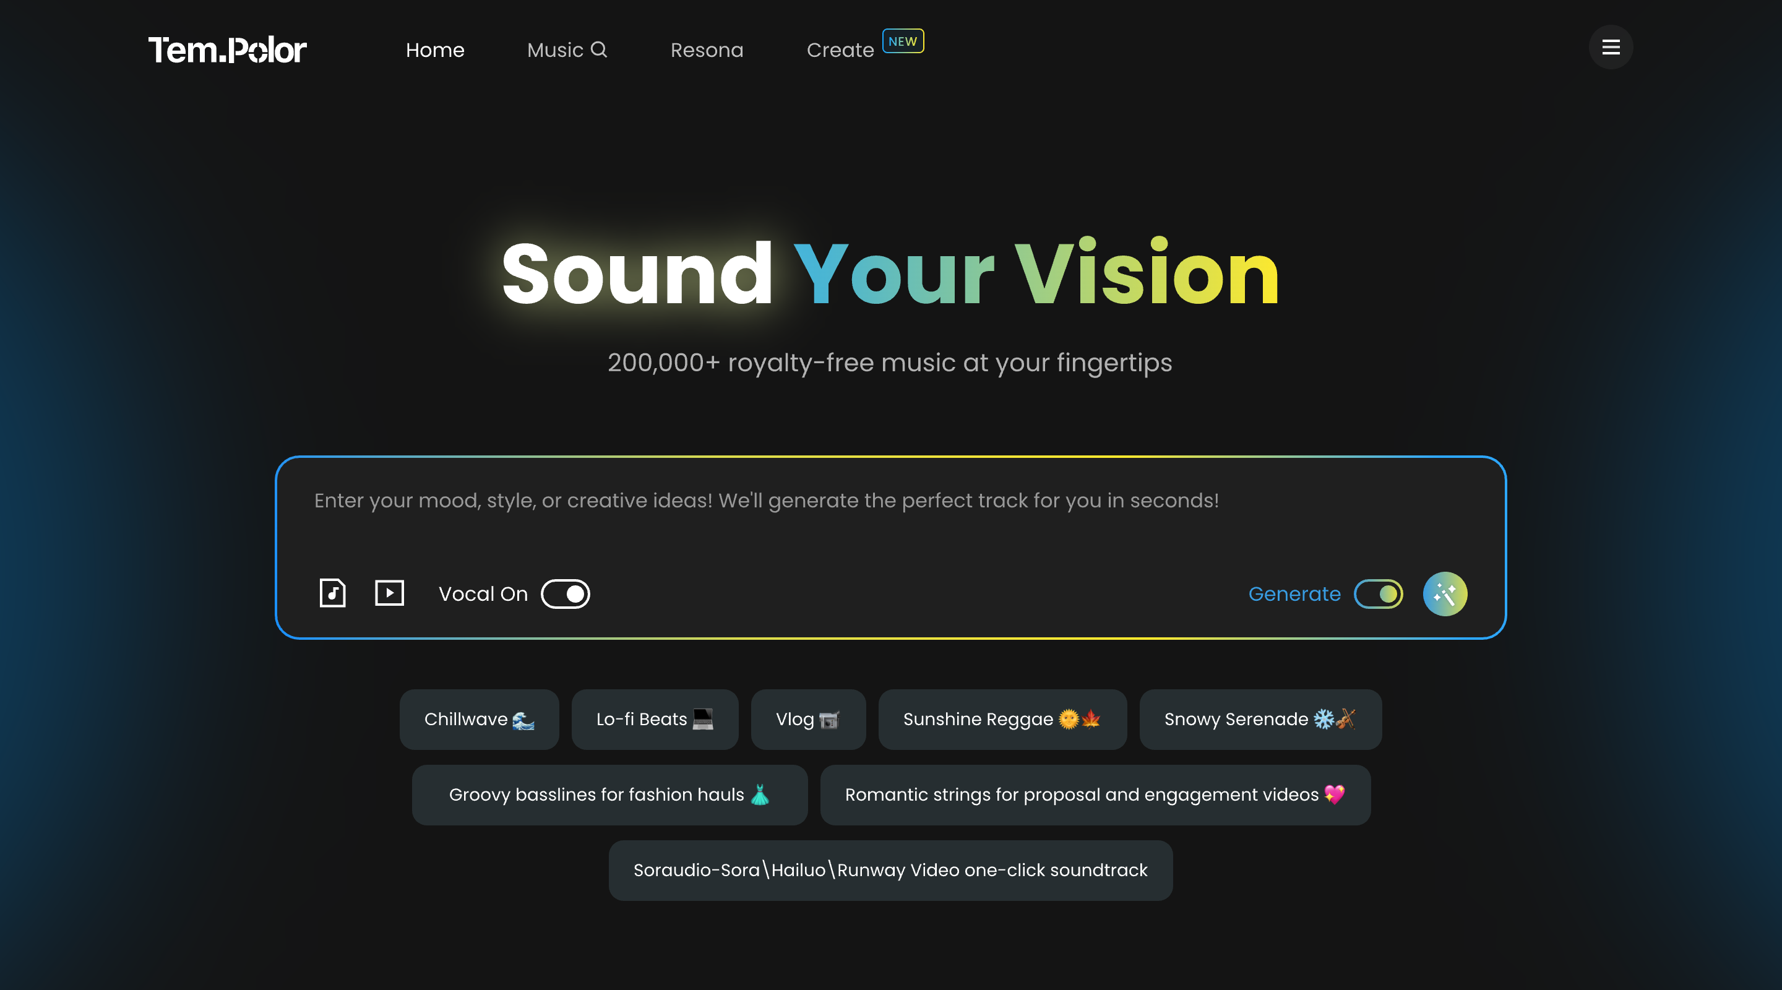Toggle the Generate switch
The width and height of the screenshot is (1782, 990).
pyautogui.click(x=1378, y=593)
